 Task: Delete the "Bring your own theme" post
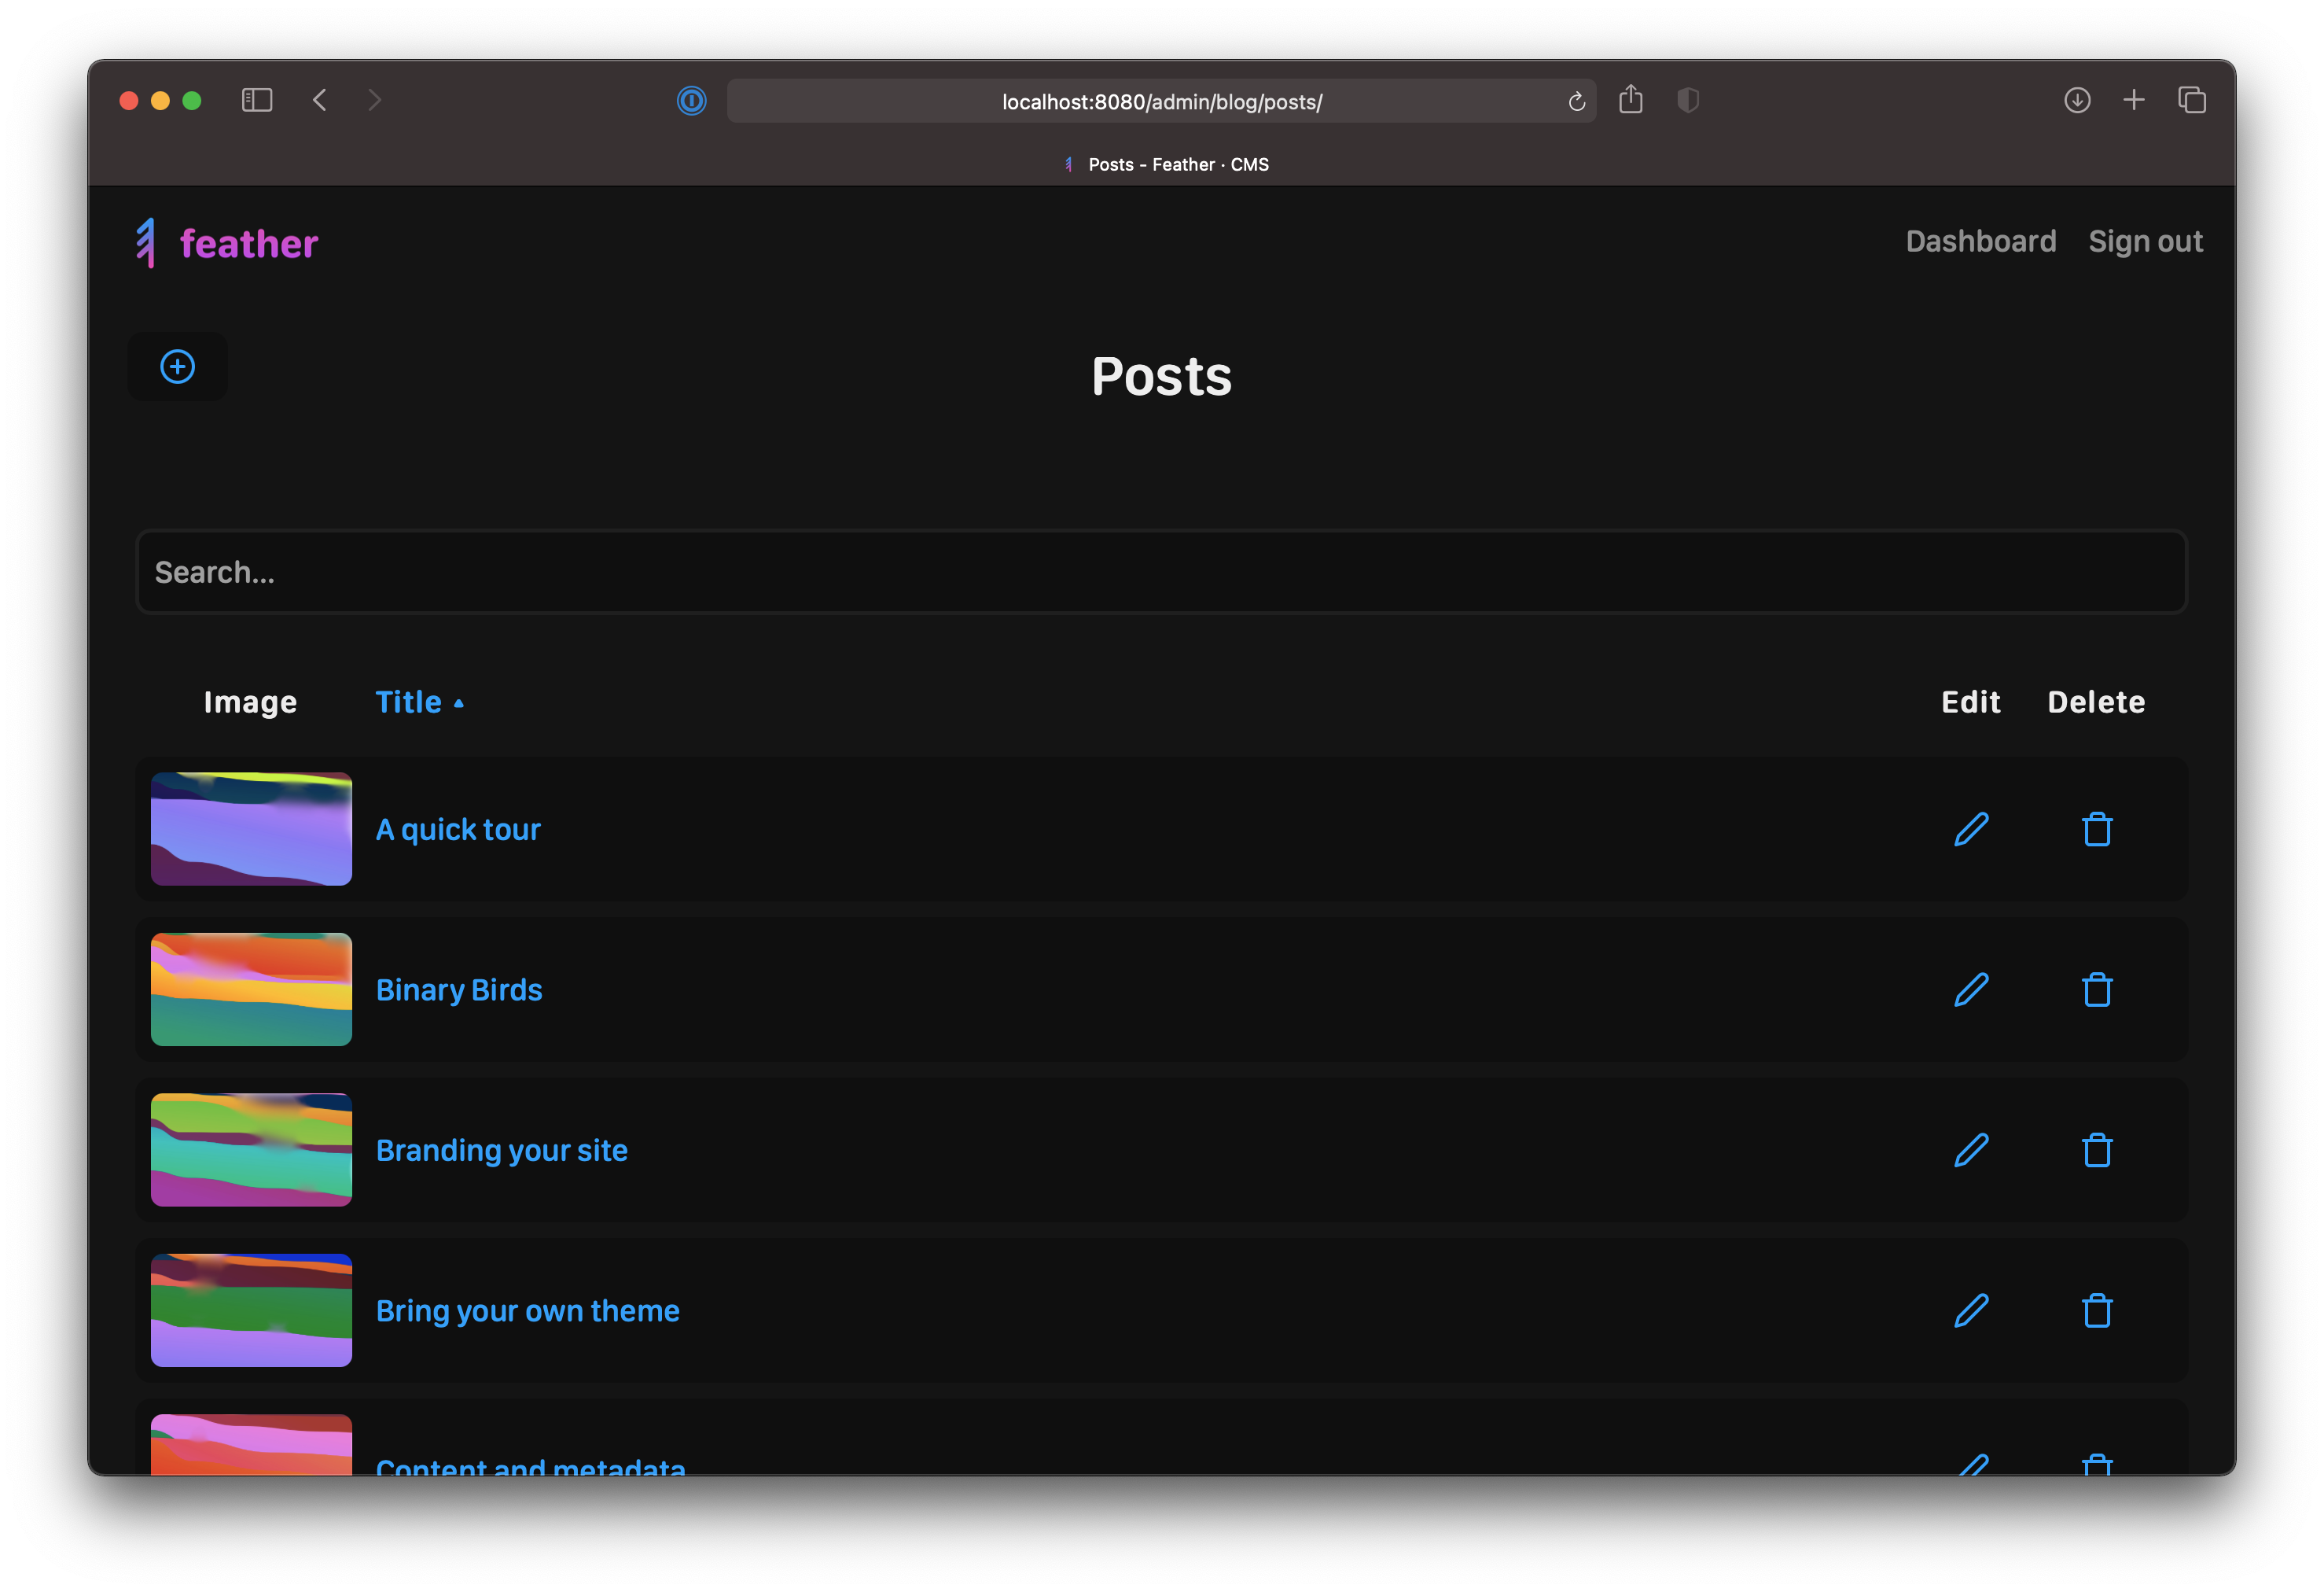(2097, 1311)
